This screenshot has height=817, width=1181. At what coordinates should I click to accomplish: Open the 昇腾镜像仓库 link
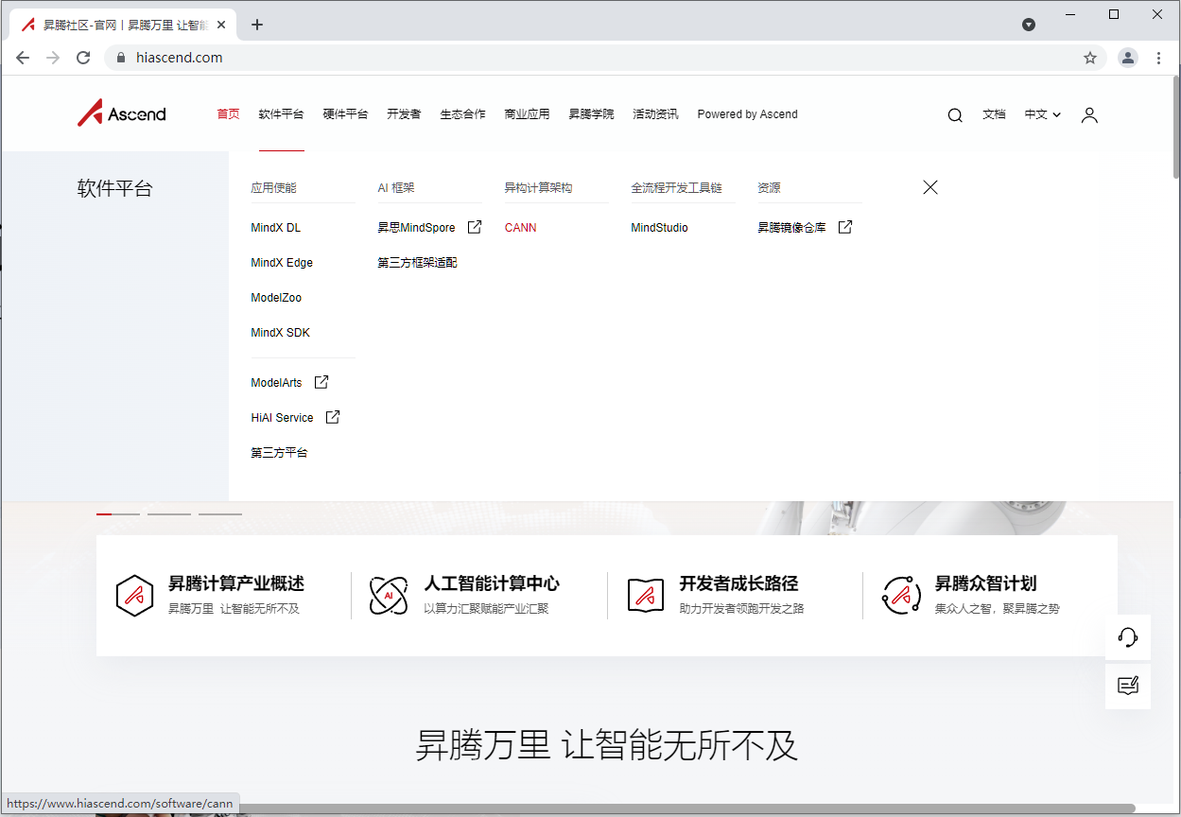(x=791, y=228)
